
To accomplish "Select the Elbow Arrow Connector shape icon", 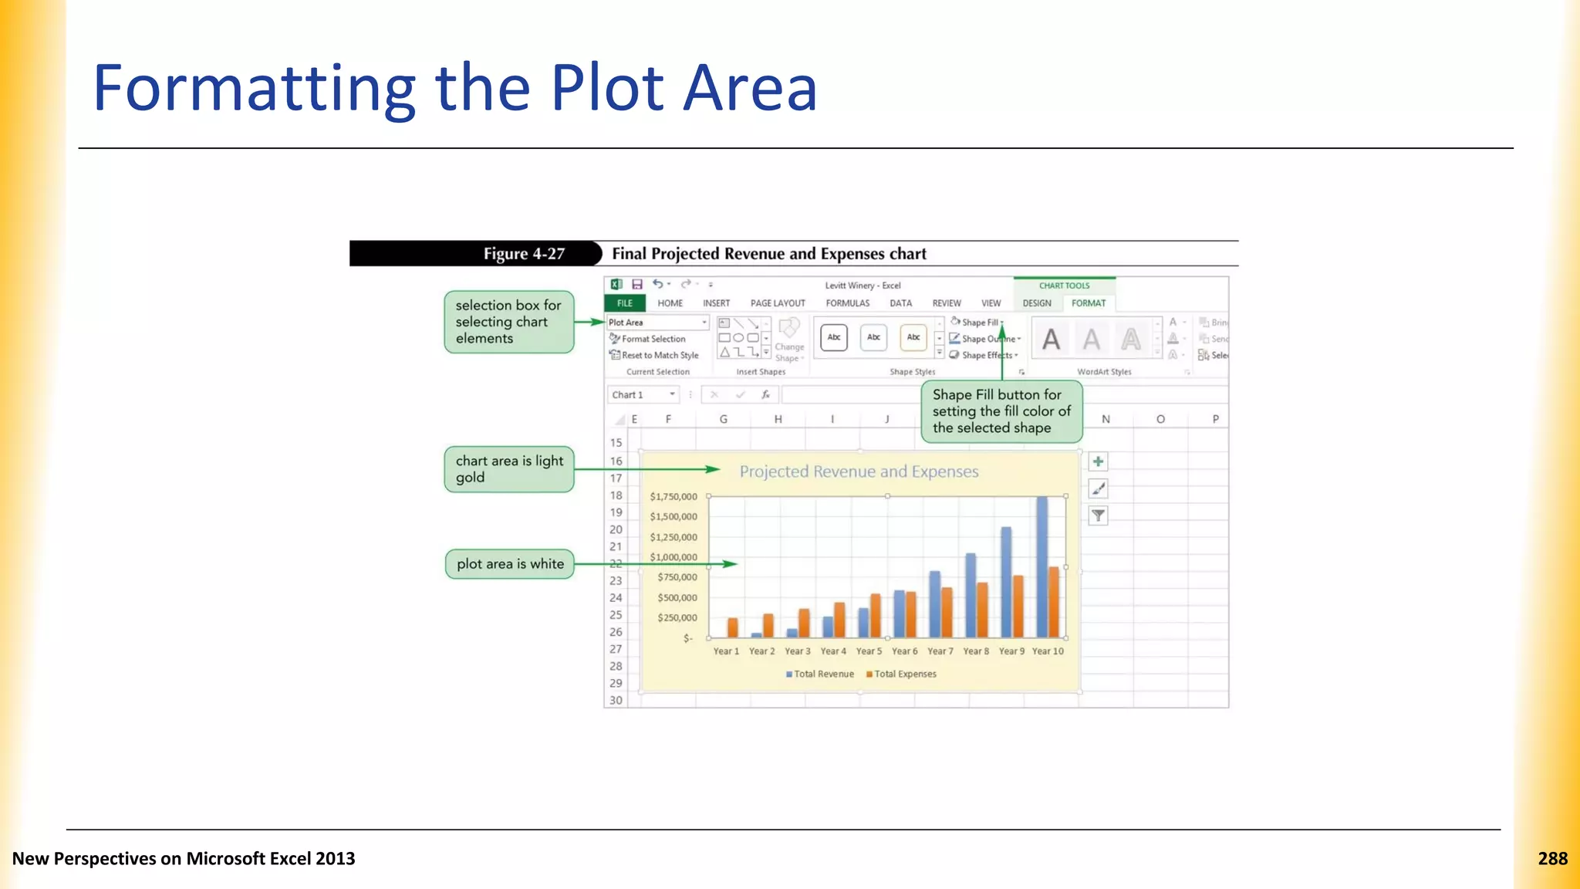I will pos(753,352).
